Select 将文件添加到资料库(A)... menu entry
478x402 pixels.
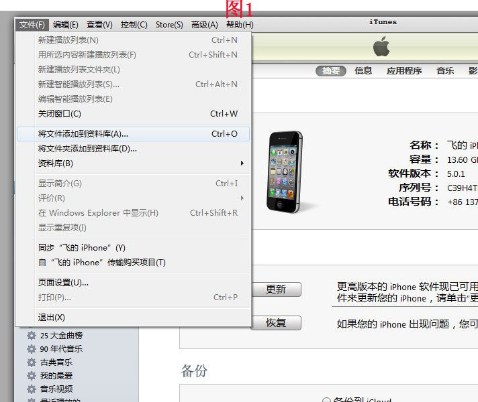coord(134,134)
